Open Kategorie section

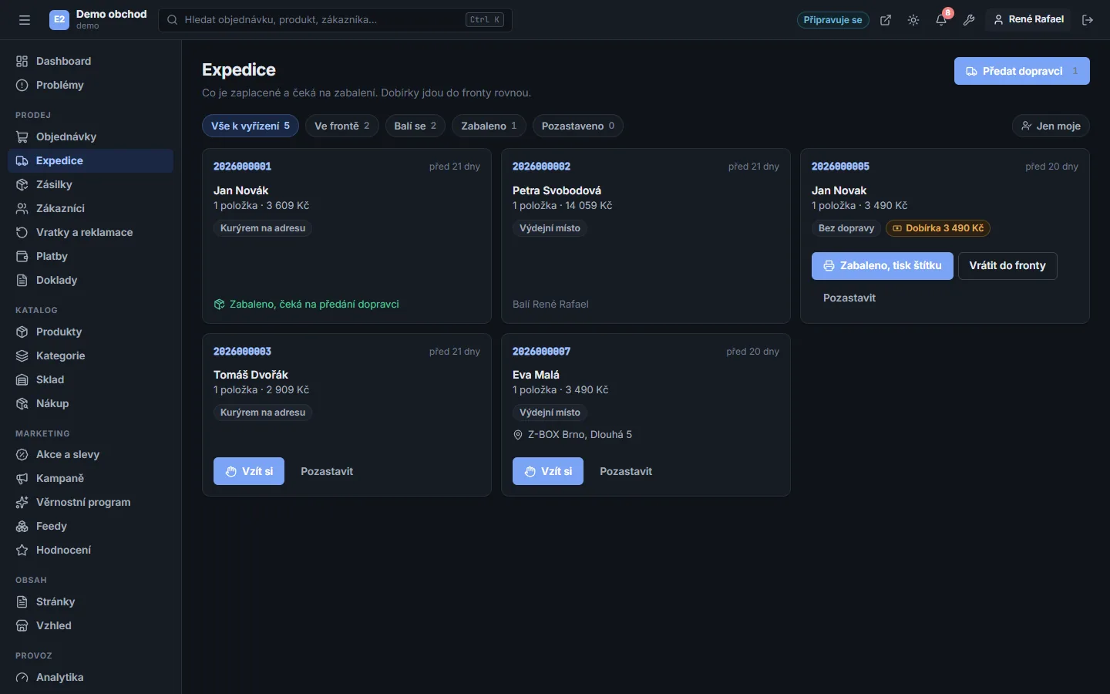tap(90, 355)
